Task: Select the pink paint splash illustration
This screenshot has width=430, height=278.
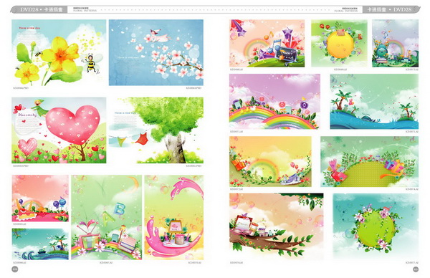Action: (x=174, y=217)
